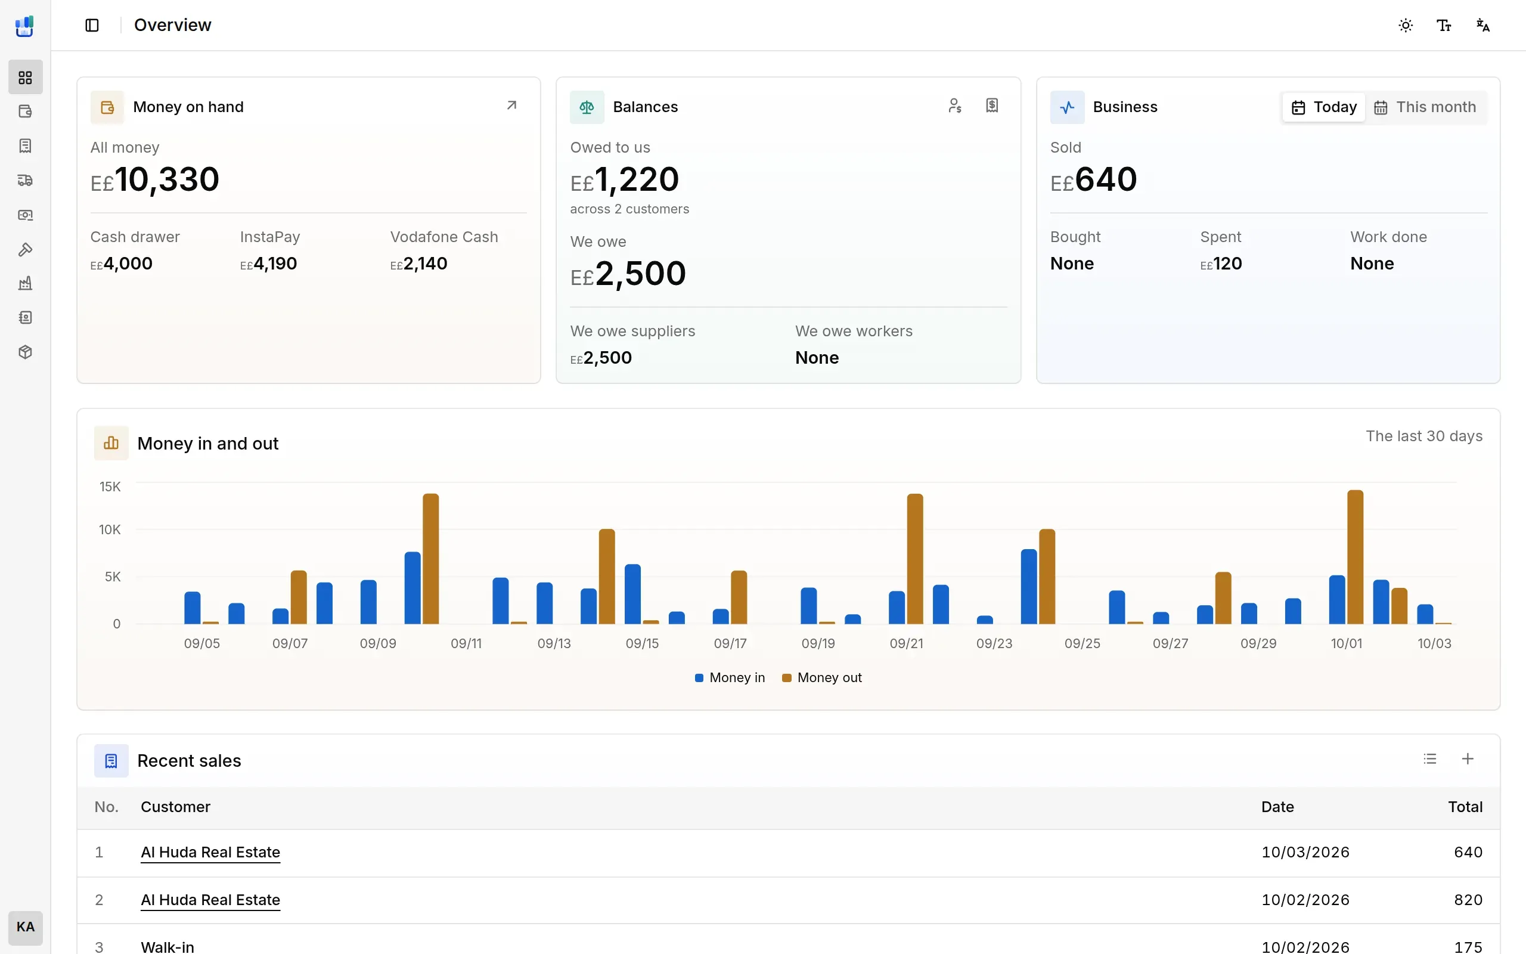The height and width of the screenshot is (954, 1526).
Task: Toggle the sidebar panel icon
Action: [x=92, y=25]
